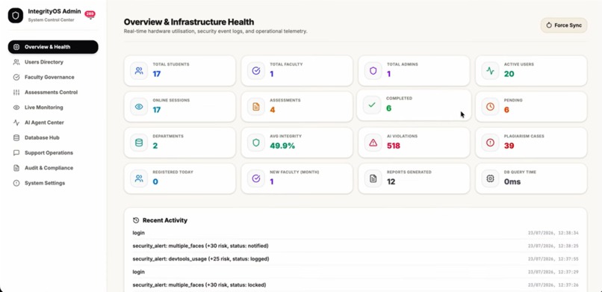Go to Faculty Governance
This screenshot has width=602, height=292.
pyautogui.click(x=53, y=77)
